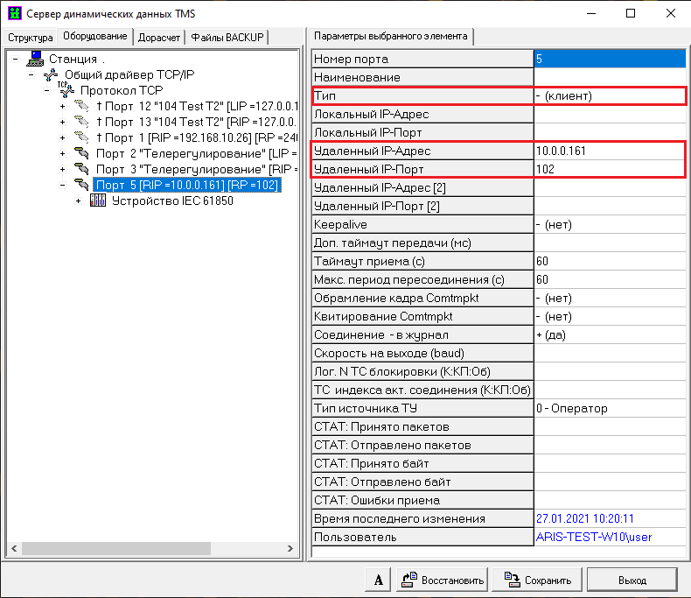This screenshot has height=598, width=691.
Task: Click the Выход button
Action: [631, 580]
